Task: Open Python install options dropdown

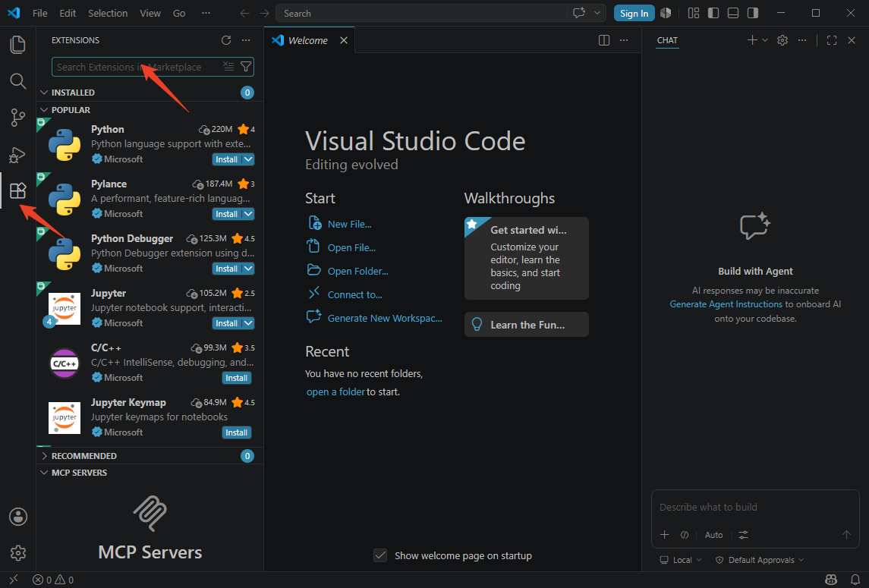Action: click(x=248, y=159)
